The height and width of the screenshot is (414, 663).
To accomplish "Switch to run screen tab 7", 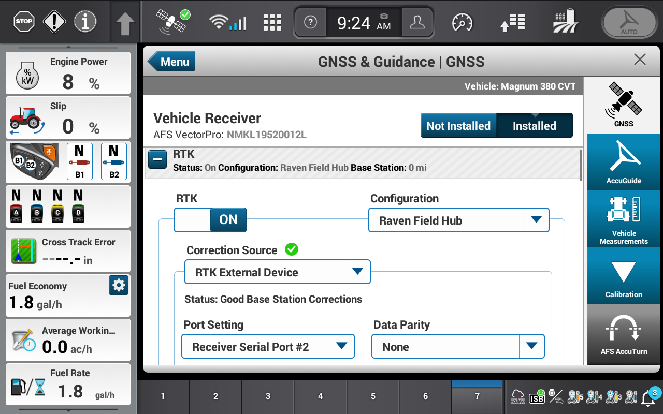I will click(x=477, y=396).
